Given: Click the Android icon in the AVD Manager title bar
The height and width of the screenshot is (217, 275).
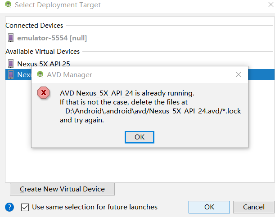Looking at the screenshot, I should pos(40,74).
